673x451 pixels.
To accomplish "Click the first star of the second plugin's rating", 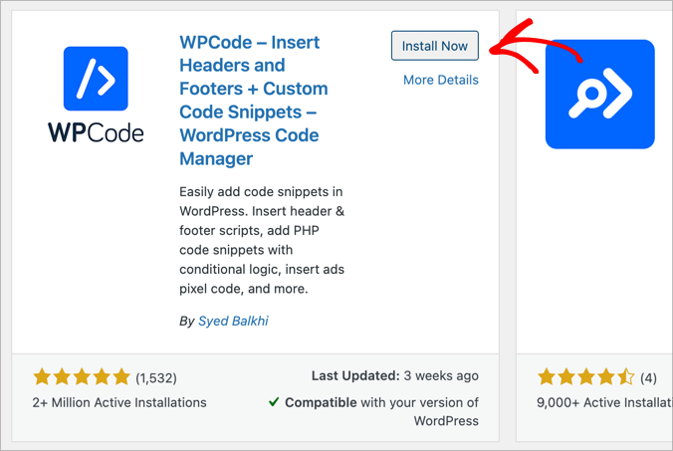I will (x=547, y=376).
